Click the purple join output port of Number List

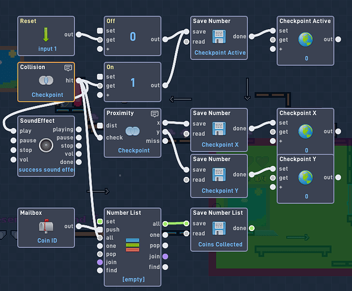pos(166,257)
